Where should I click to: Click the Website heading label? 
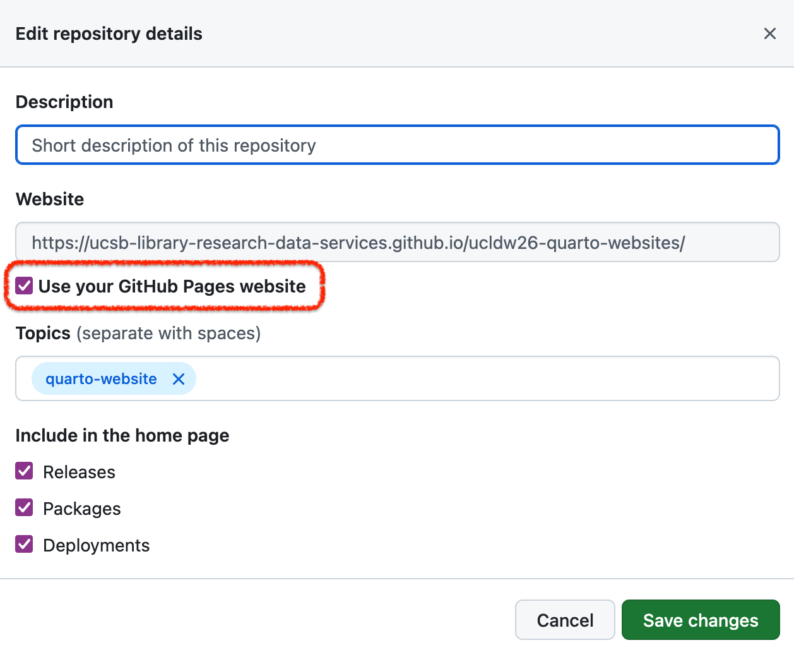50,200
